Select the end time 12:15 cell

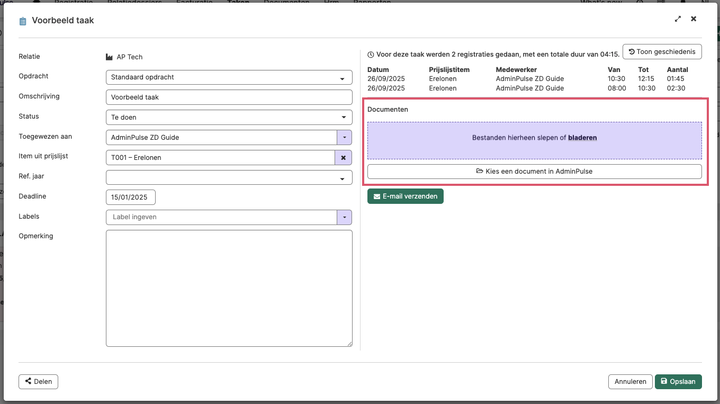[646, 79]
